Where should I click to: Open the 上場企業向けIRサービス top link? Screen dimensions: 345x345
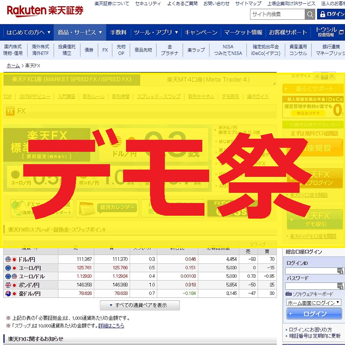click(x=291, y=4)
